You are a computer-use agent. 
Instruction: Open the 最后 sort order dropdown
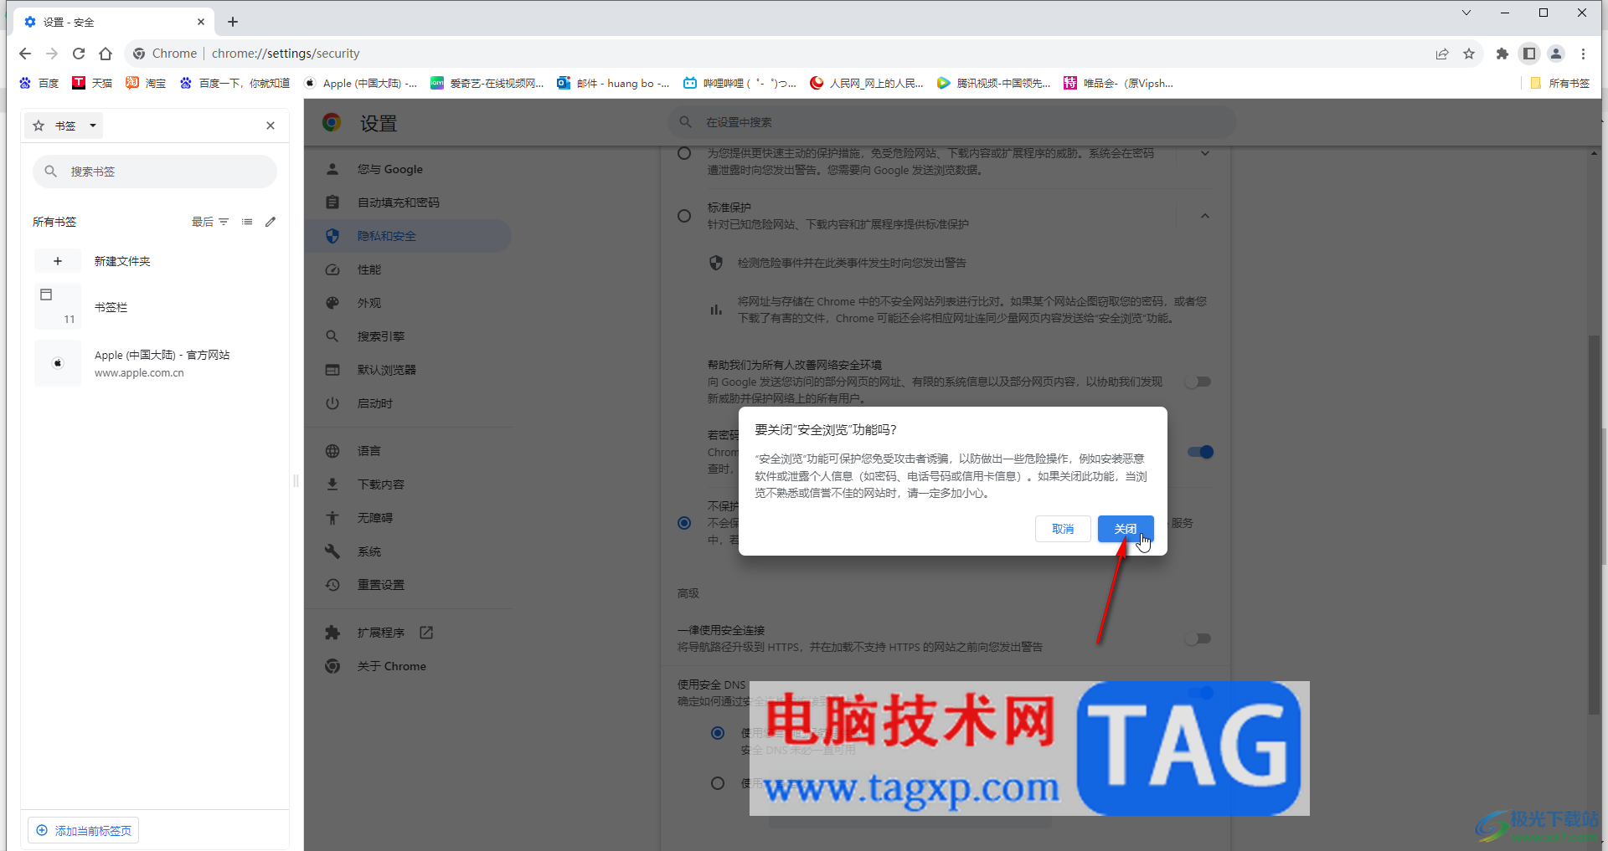(x=210, y=222)
